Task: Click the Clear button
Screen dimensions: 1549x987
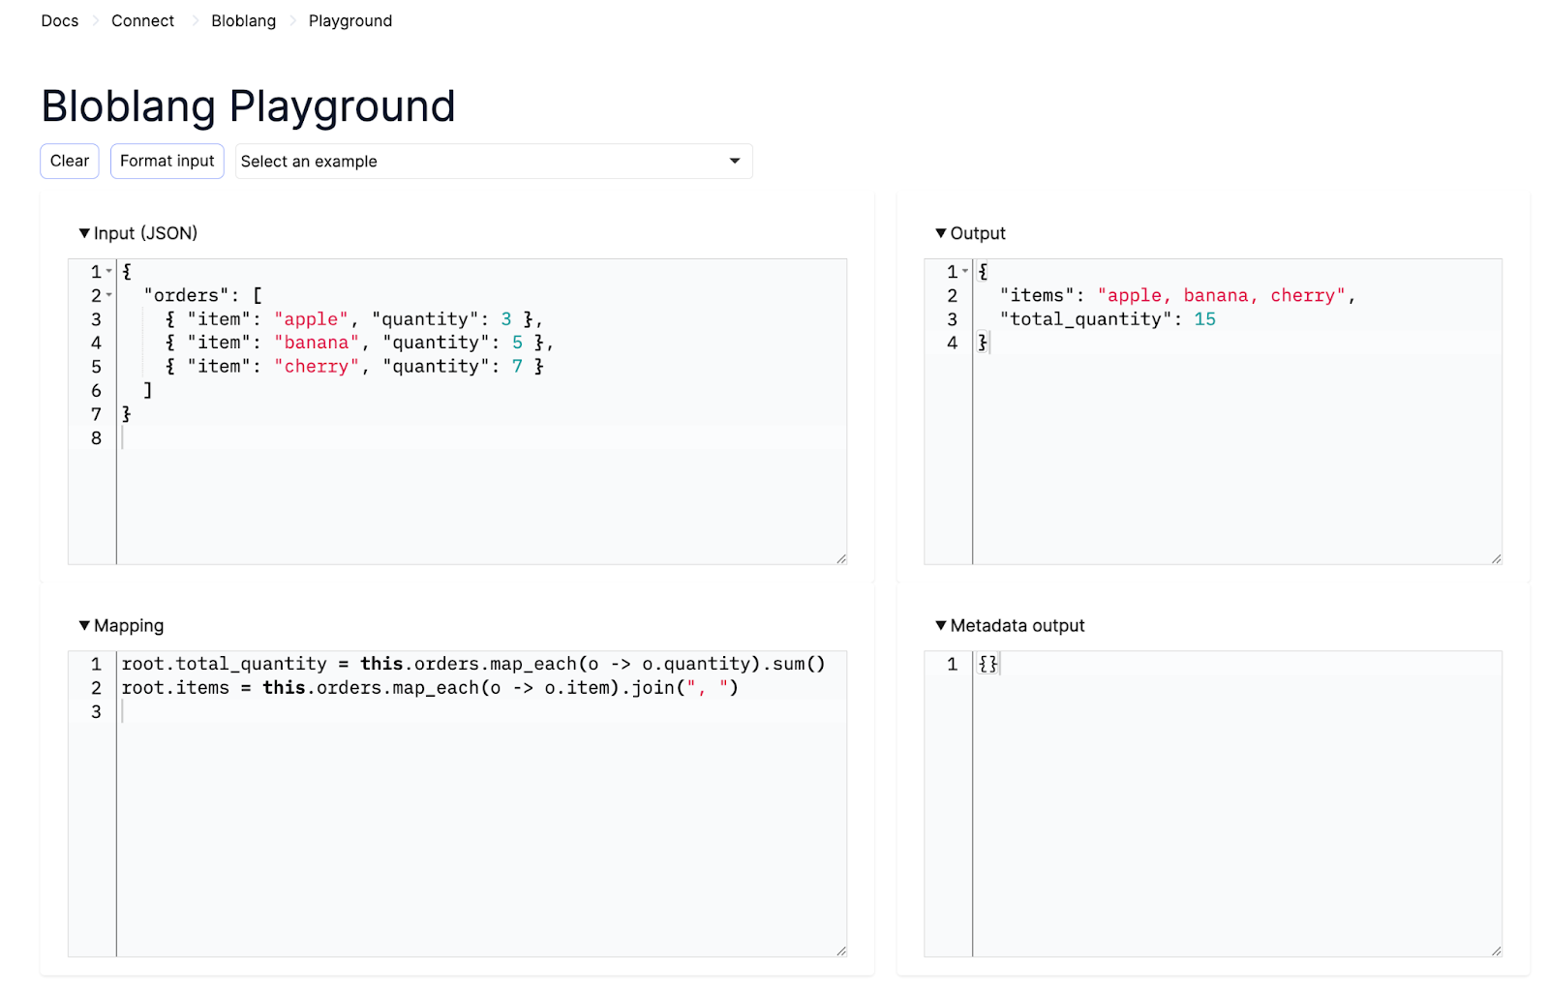Action: [69, 161]
